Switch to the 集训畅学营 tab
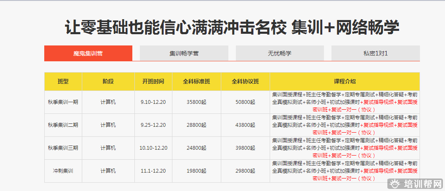445x191 pixels. tap(184, 53)
